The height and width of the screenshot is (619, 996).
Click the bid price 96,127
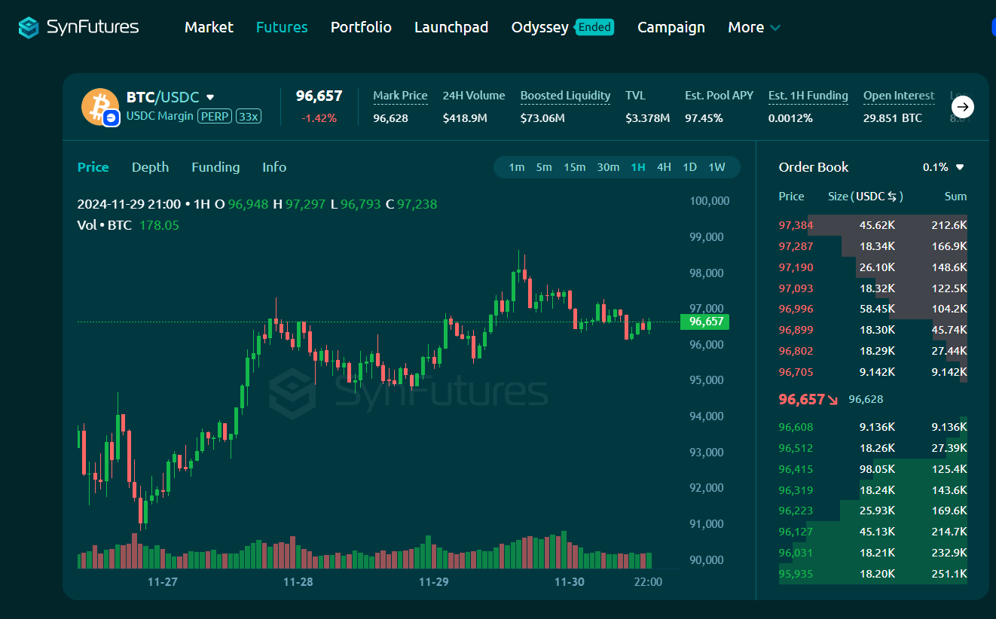coord(796,532)
